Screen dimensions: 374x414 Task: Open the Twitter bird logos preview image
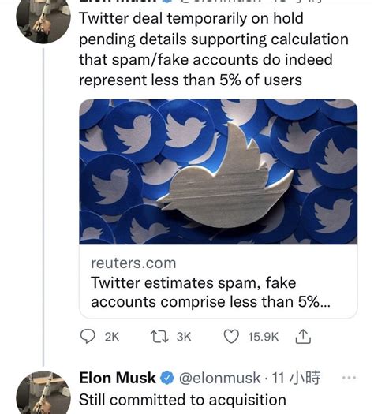click(x=219, y=172)
